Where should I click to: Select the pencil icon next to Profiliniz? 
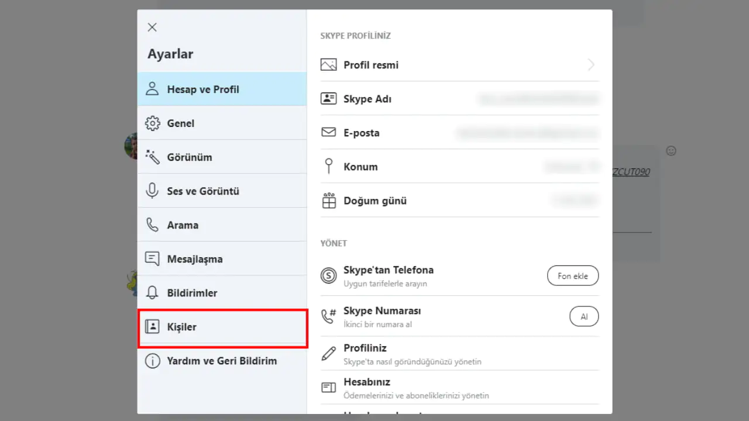pos(328,354)
